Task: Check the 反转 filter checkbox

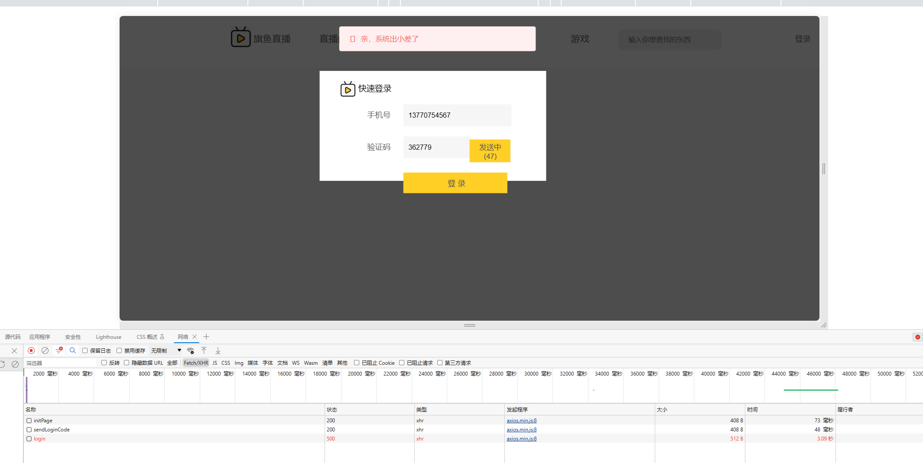Action: click(x=104, y=363)
